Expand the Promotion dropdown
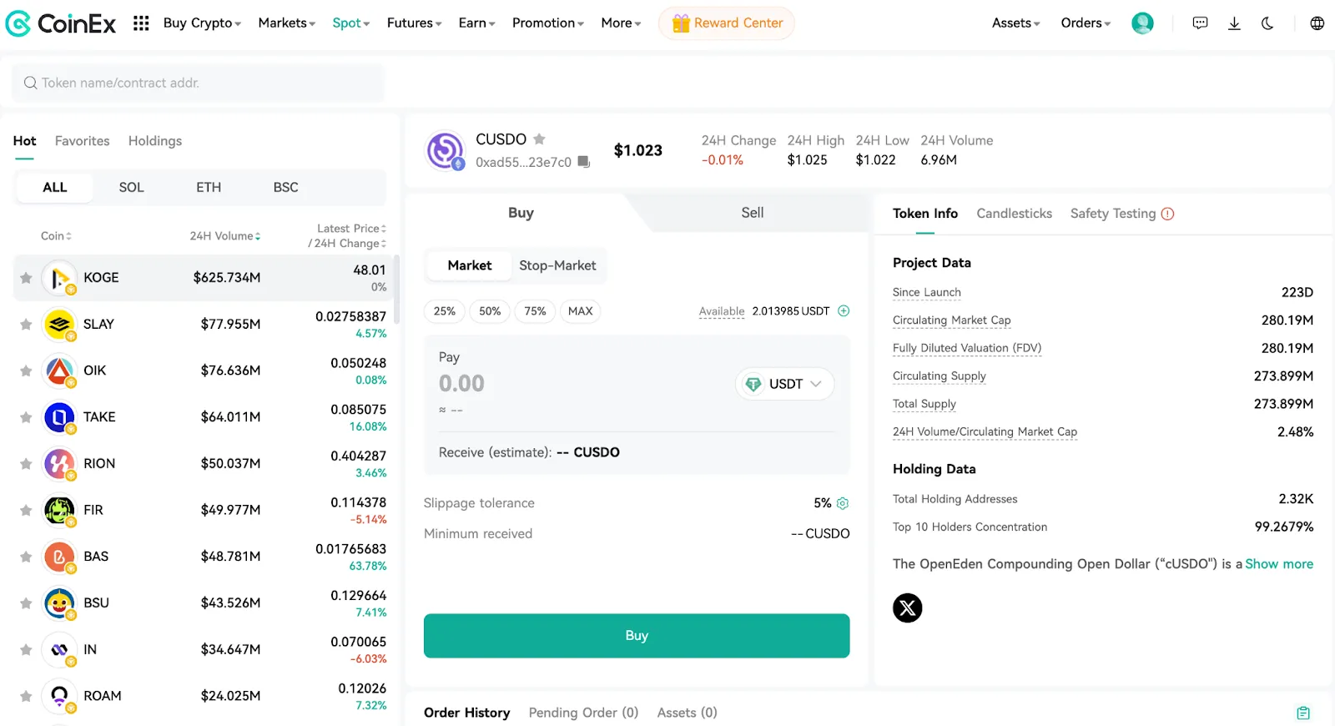Viewport: 1335px width, 726px height. click(548, 23)
